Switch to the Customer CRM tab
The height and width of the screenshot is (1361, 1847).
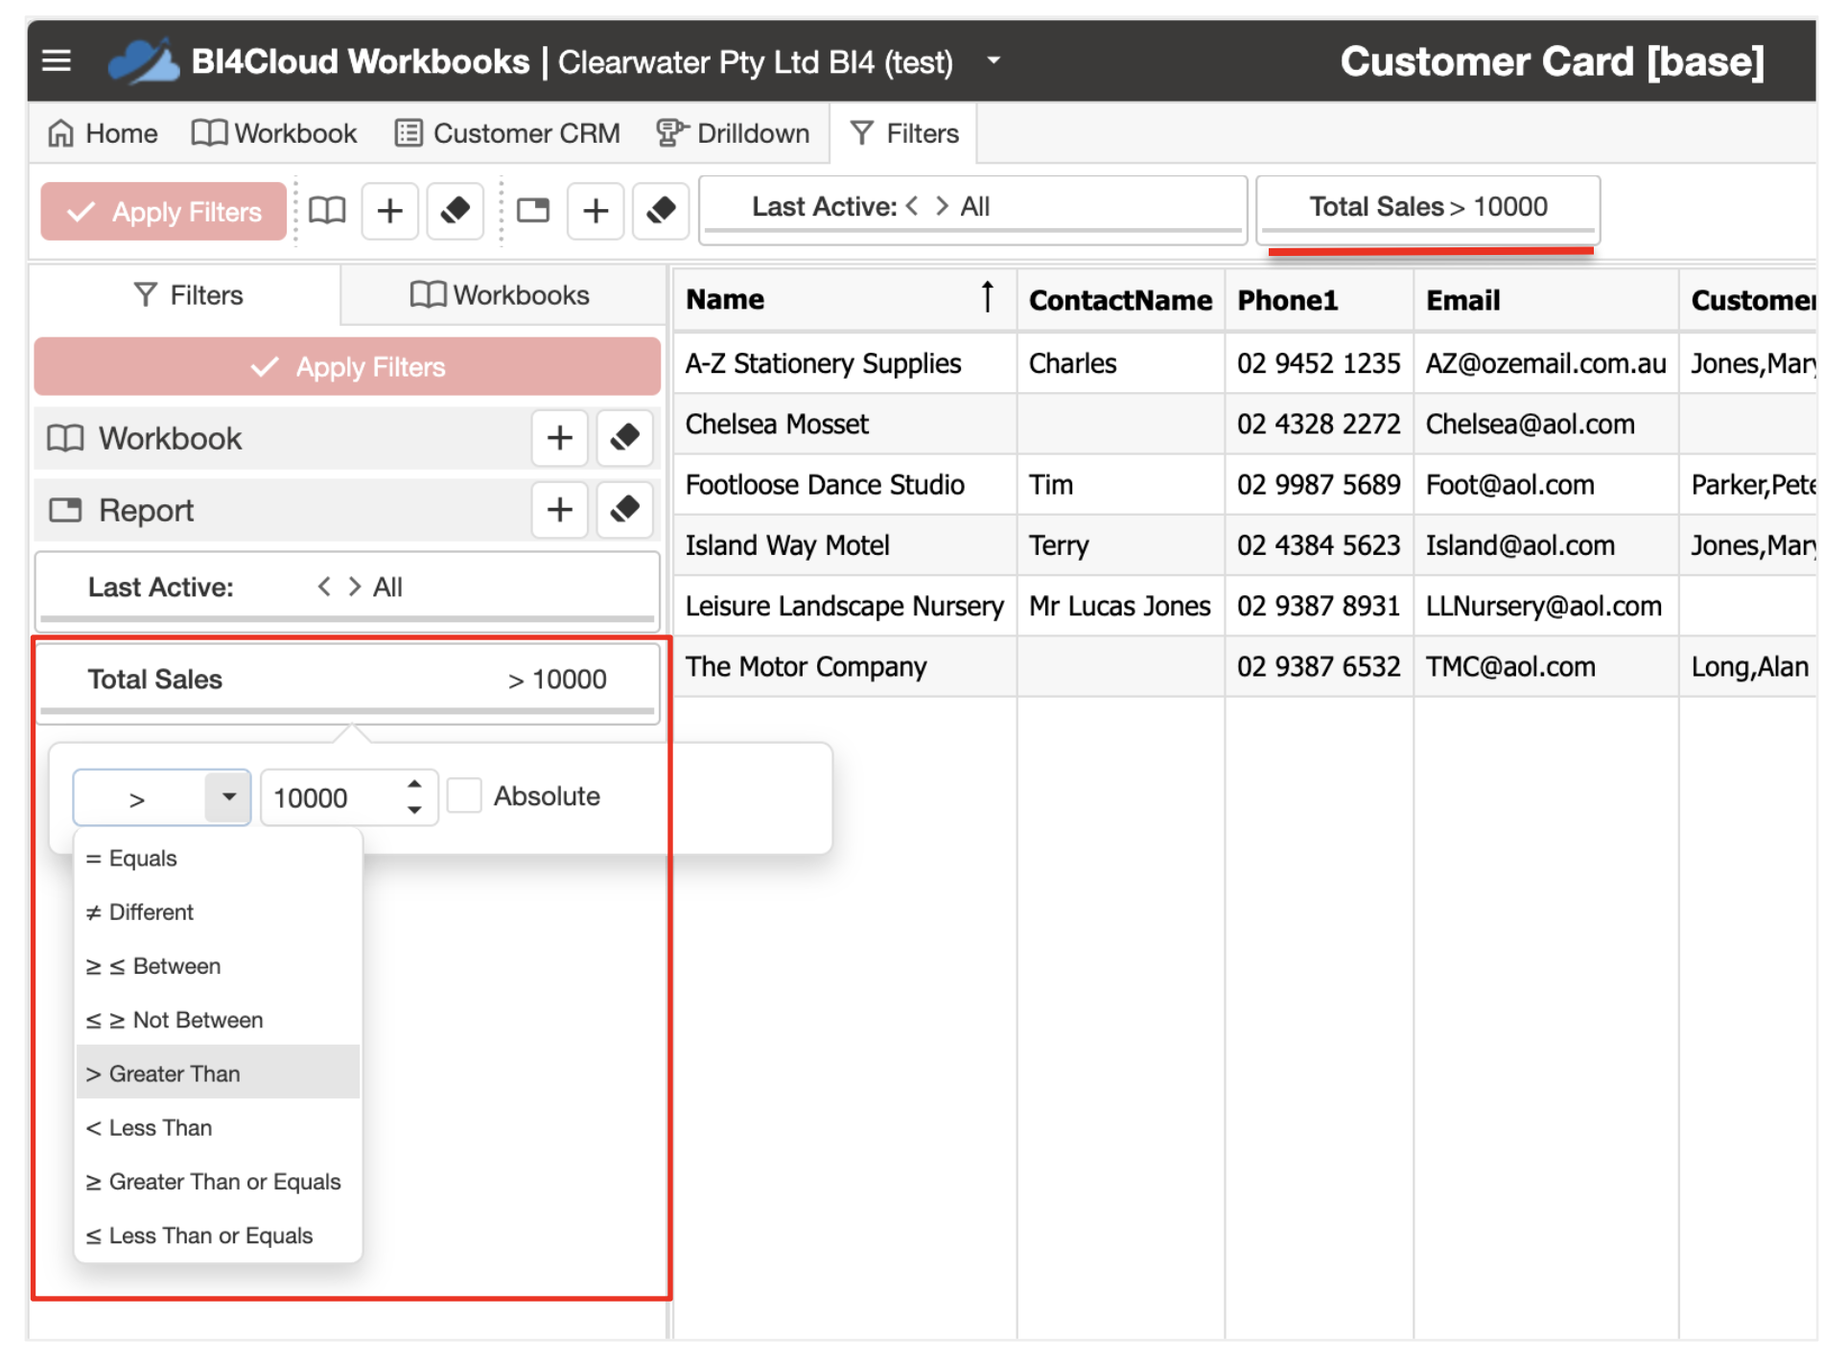(508, 133)
